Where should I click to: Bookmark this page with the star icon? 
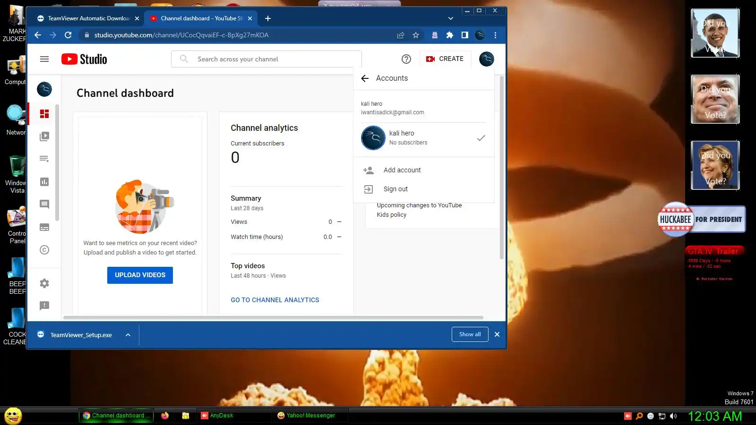(x=416, y=35)
